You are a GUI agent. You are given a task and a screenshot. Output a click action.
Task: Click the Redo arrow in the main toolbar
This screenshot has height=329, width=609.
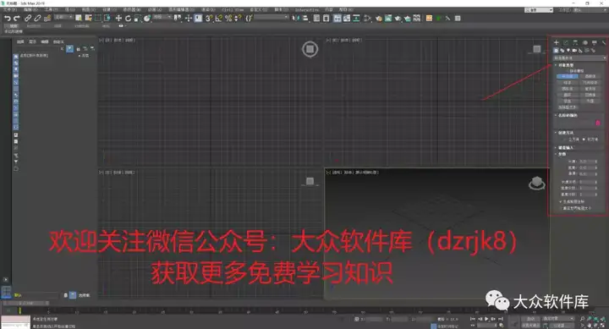click(16, 19)
